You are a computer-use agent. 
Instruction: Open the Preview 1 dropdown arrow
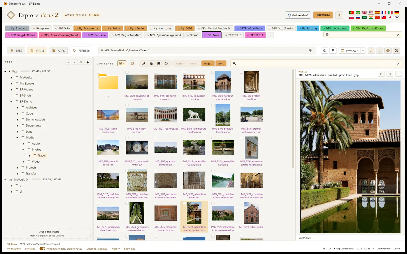click(x=363, y=51)
